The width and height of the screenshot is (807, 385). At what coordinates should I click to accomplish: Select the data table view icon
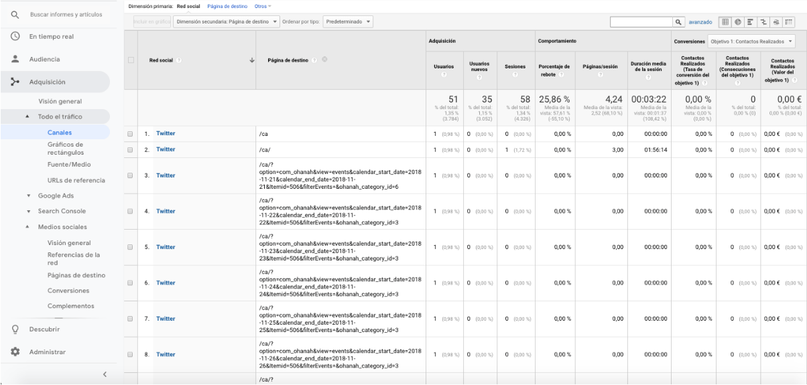(x=725, y=22)
